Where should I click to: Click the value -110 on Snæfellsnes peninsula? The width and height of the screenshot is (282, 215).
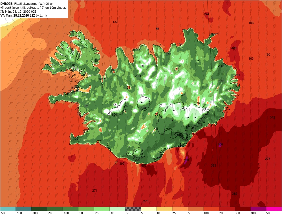(68, 94)
